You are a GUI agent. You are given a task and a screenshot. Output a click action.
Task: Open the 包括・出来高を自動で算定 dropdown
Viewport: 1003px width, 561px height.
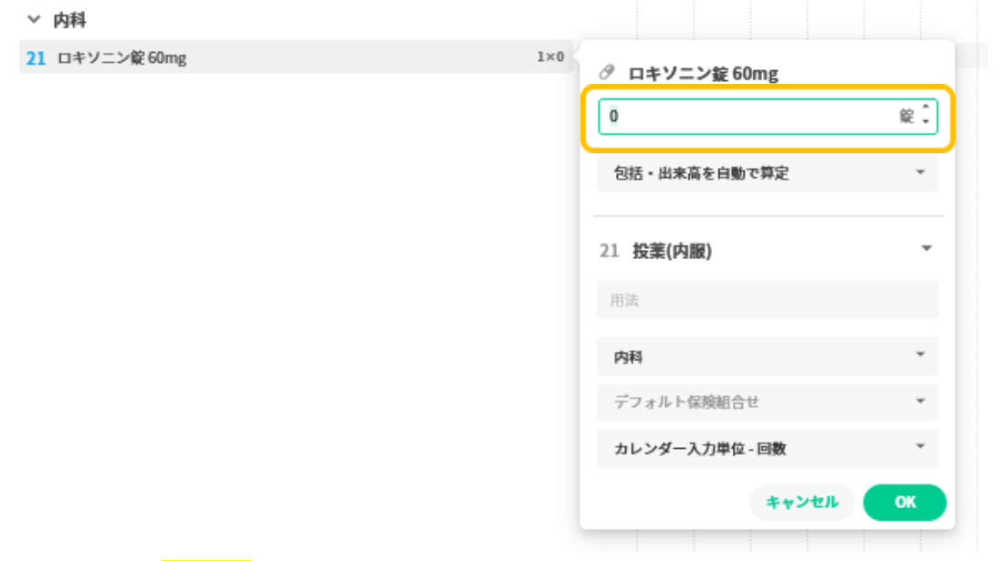coord(767,173)
